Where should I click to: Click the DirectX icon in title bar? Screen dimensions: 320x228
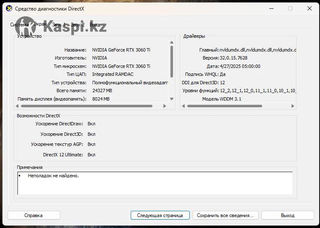(9, 8)
